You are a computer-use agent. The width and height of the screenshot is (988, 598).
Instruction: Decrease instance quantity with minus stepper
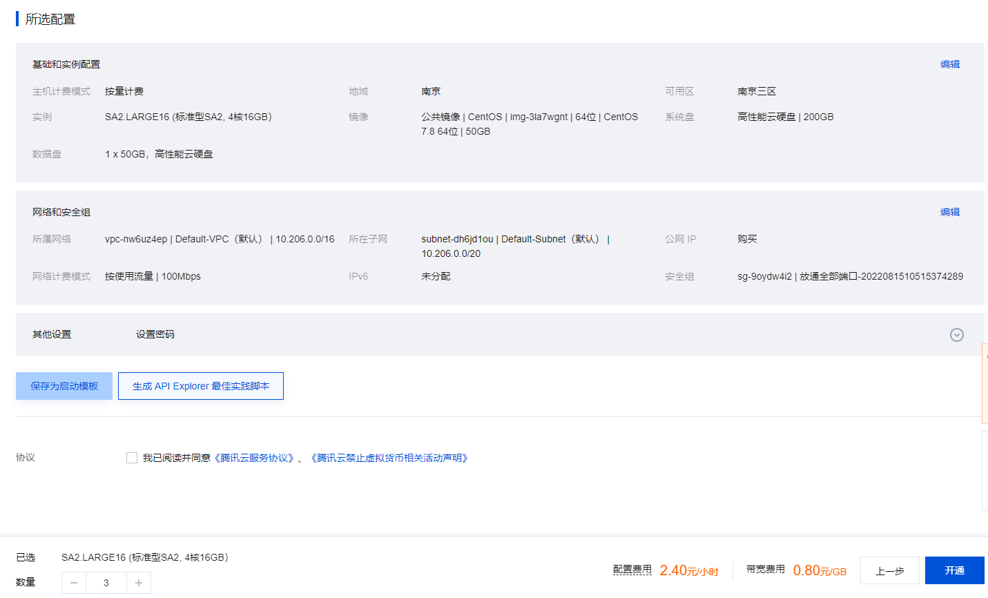pos(73,583)
